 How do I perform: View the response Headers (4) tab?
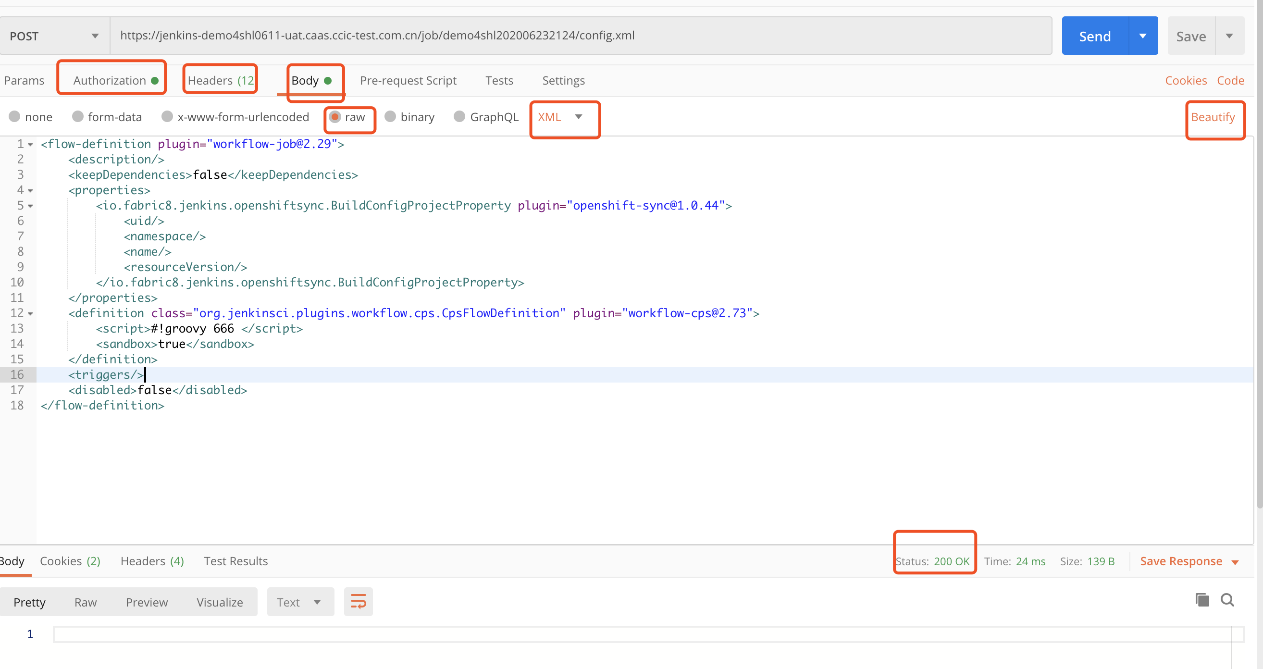pyautogui.click(x=152, y=560)
